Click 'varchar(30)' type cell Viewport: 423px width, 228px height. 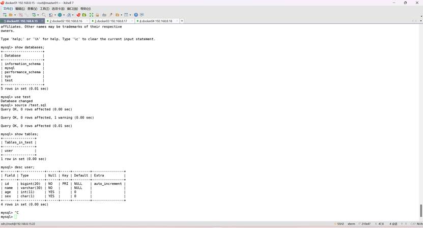(32, 188)
